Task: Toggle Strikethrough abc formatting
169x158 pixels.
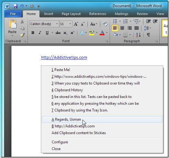Action: [58, 33]
